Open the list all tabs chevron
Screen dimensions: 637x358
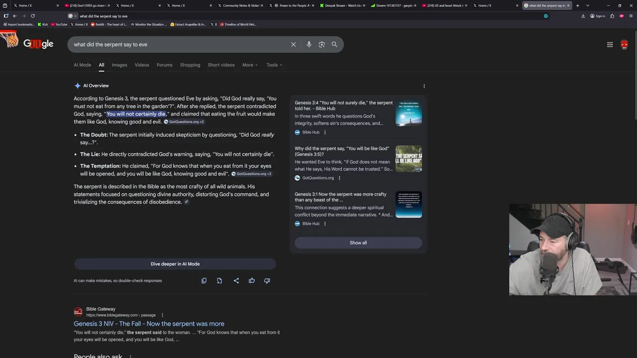click(588, 5)
